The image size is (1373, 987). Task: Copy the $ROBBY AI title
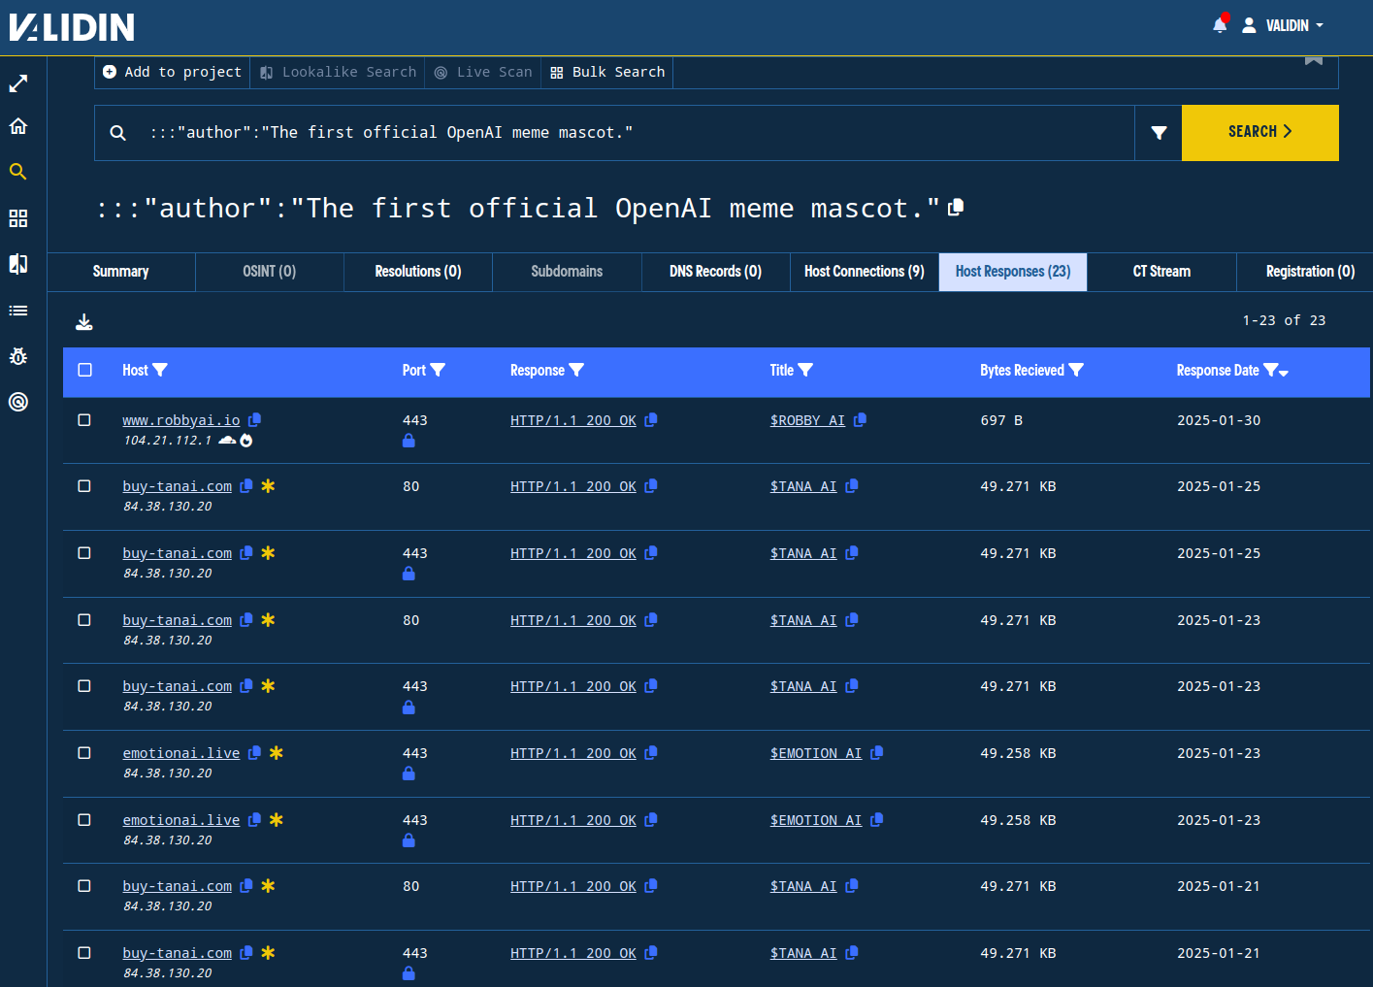coord(860,420)
